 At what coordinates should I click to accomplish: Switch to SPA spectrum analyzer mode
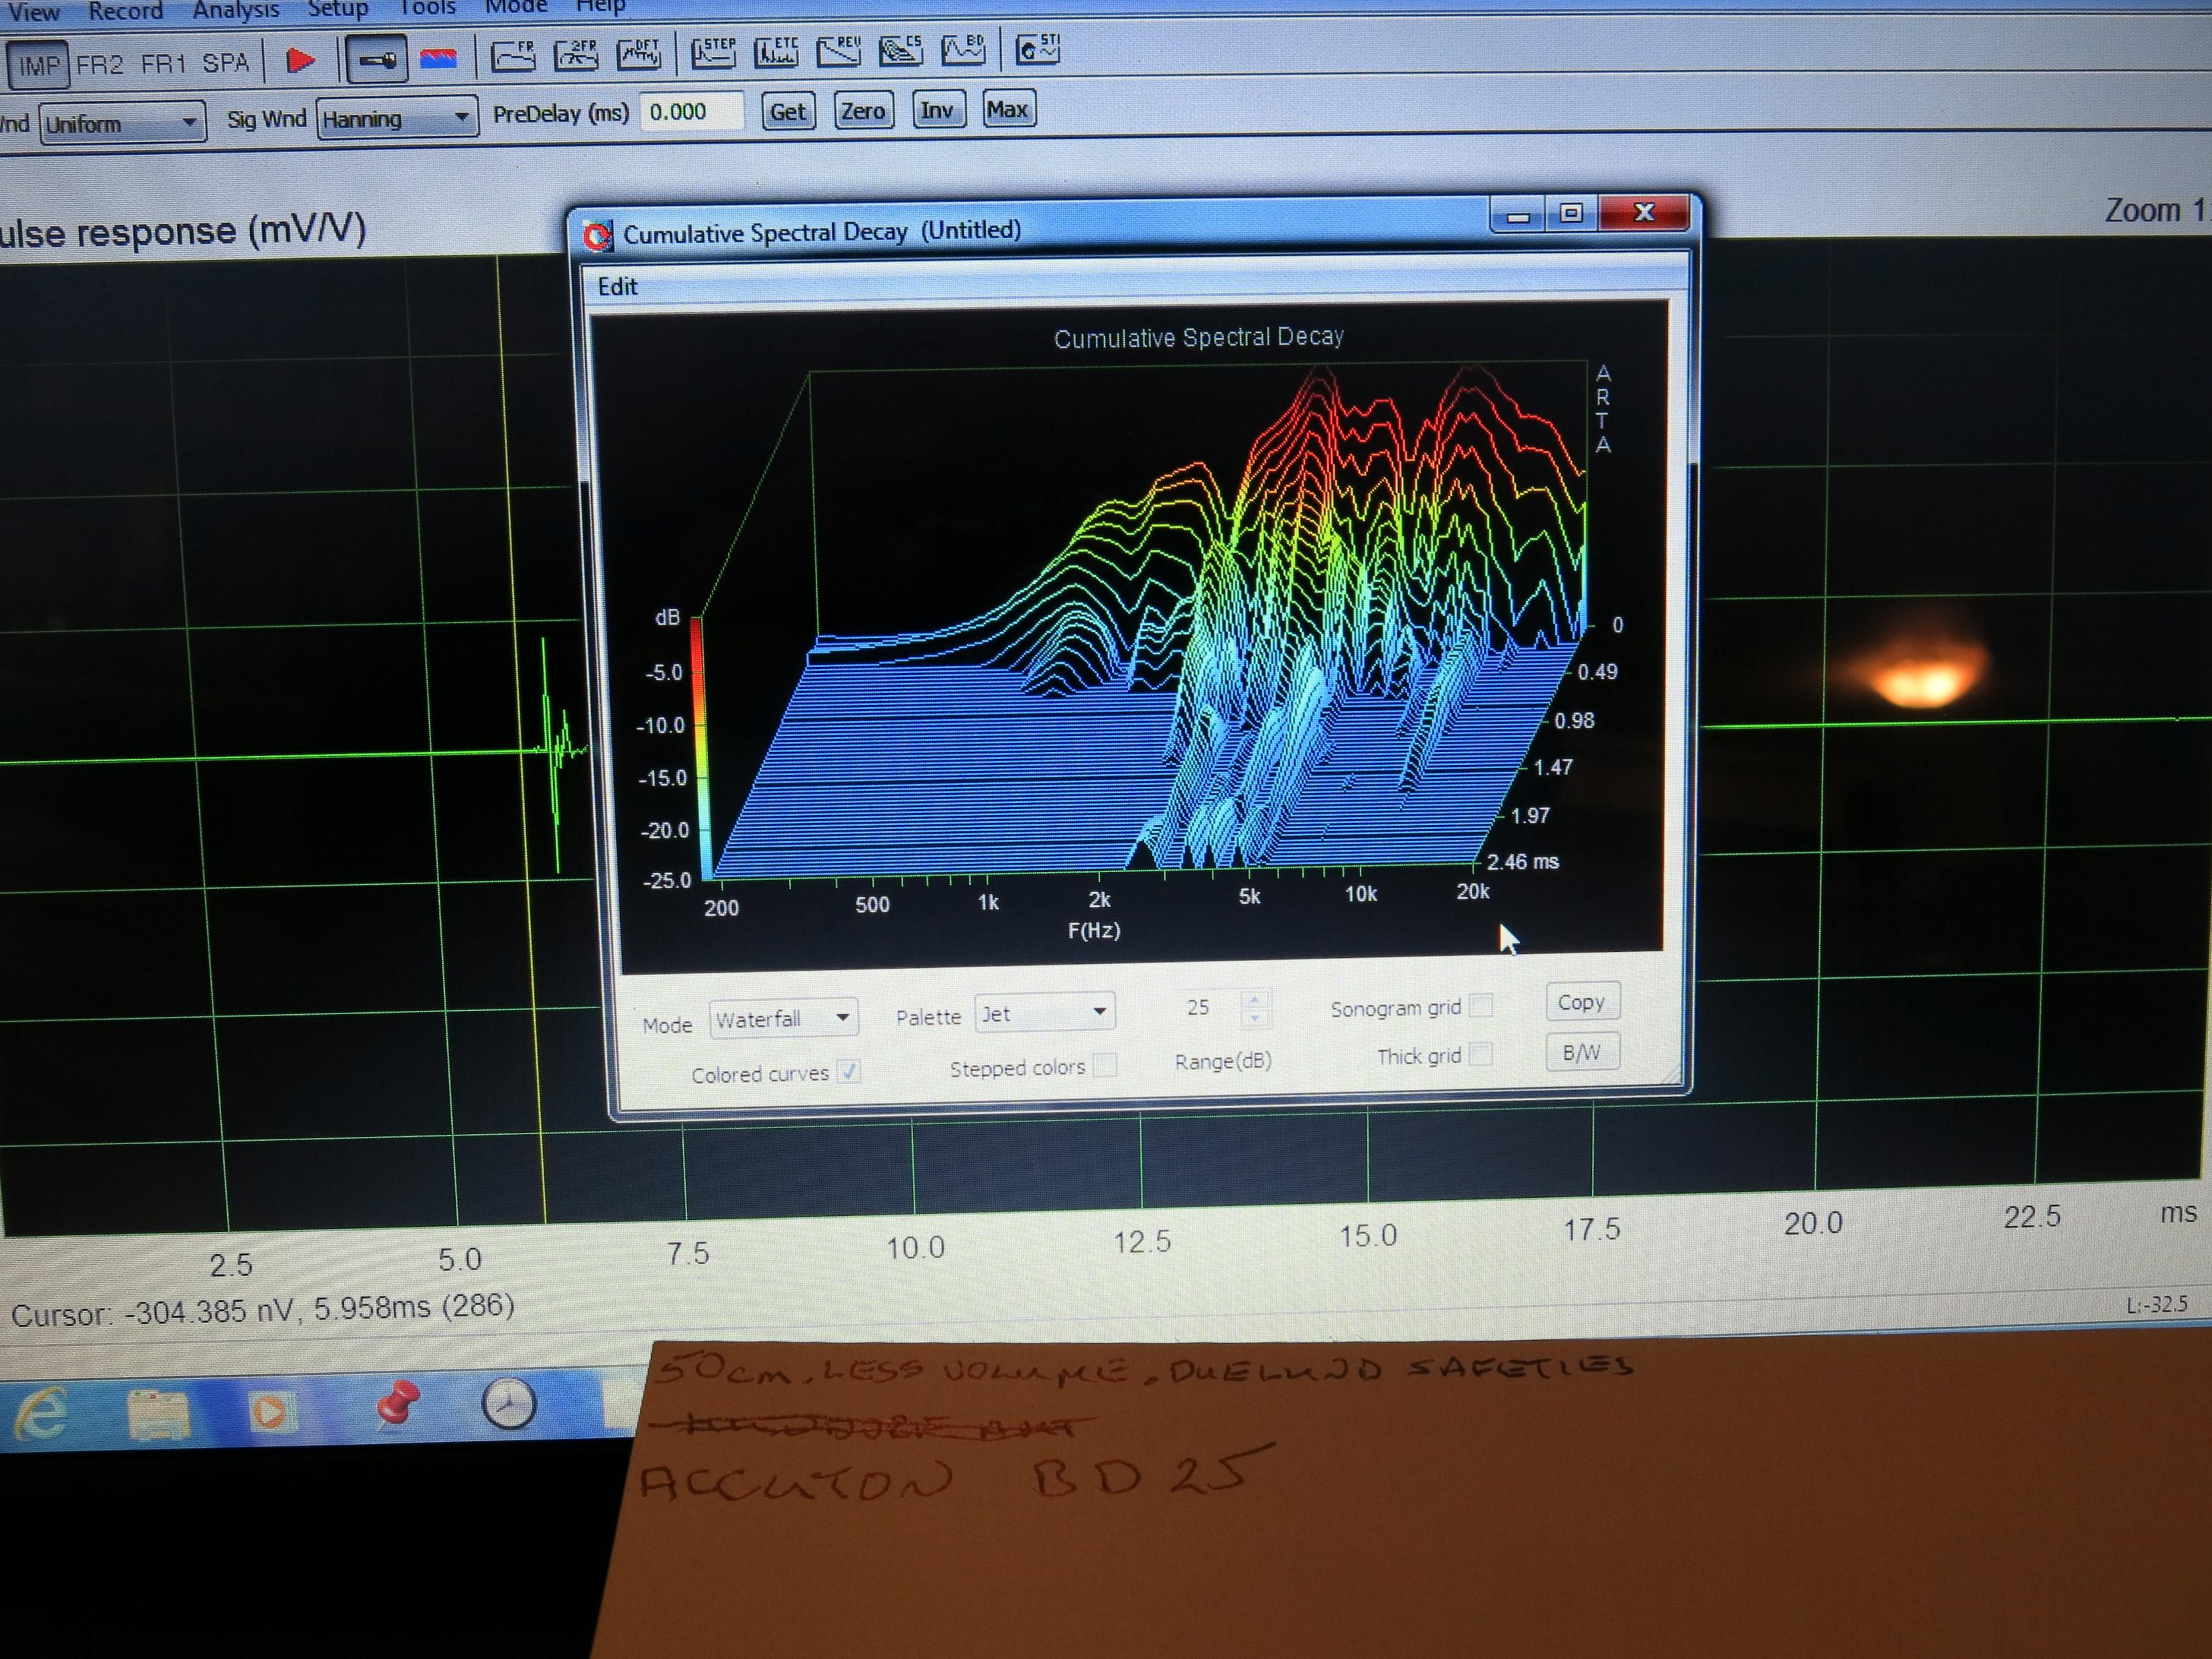pyautogui.click(x=226, y=63)
